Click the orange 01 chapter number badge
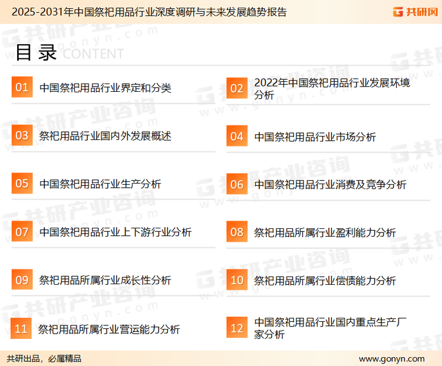Screen dimensions: 442x366 [22, 87]
